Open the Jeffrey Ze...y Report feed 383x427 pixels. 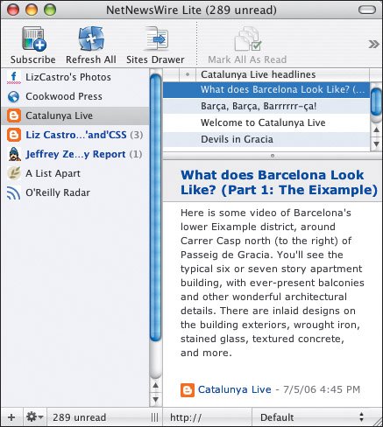(74, 154)
